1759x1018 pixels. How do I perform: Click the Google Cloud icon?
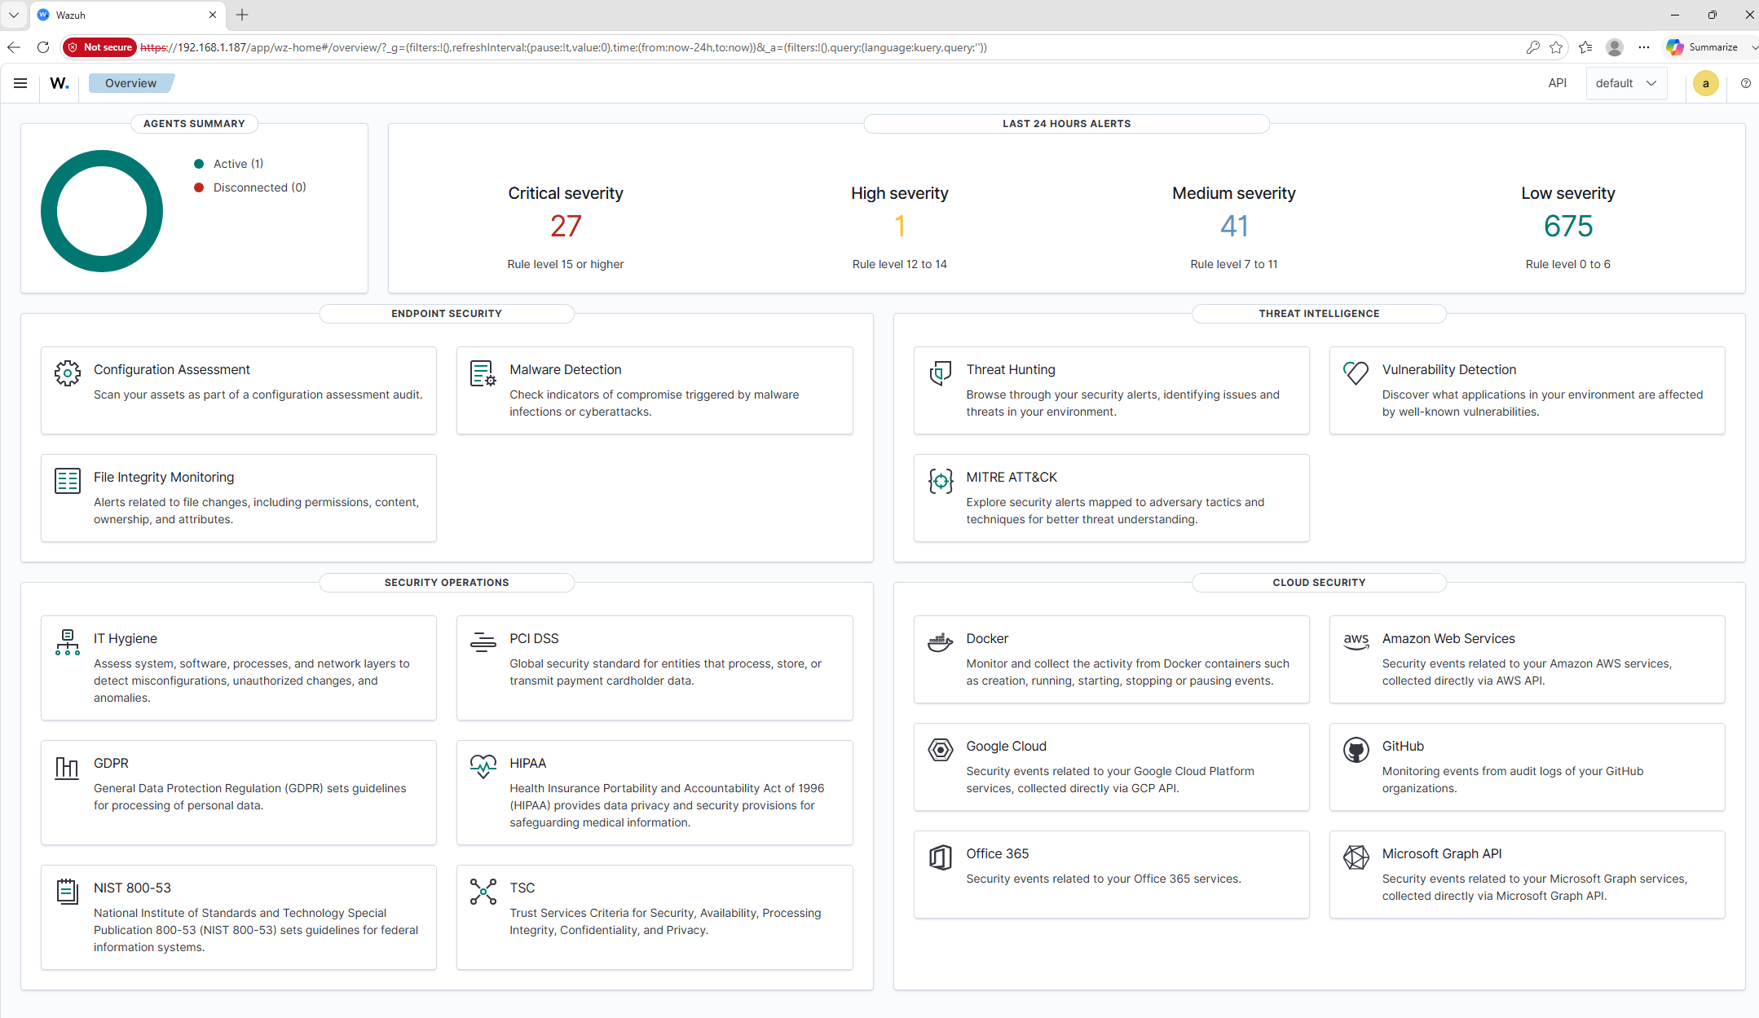[941, 750]
